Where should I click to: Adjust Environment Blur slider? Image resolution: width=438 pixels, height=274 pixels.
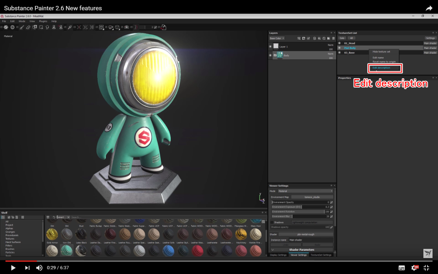[x=300, y=216]
